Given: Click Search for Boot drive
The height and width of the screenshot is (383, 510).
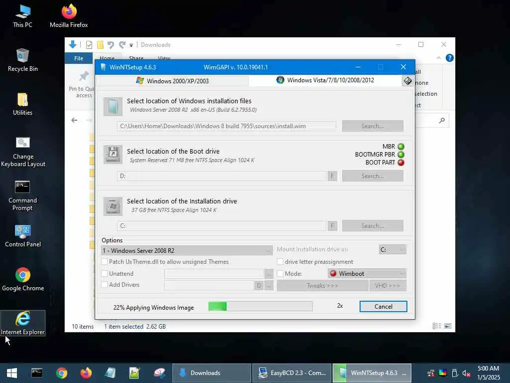Looking at the screenshot, I should [x=373, y=176].
